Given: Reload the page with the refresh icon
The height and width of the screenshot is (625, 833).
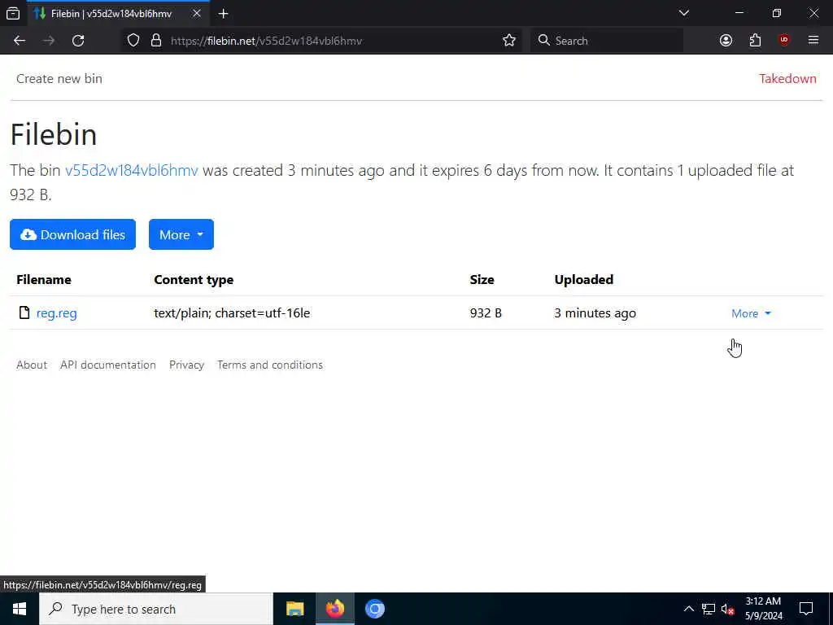Looking at the screenshot, I should 78,41.
